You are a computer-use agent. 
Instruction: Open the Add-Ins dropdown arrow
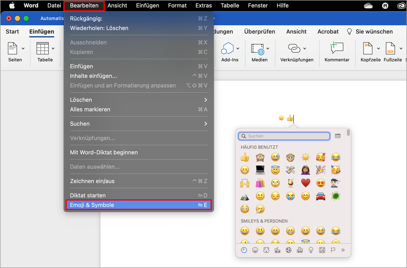(238, 48)
